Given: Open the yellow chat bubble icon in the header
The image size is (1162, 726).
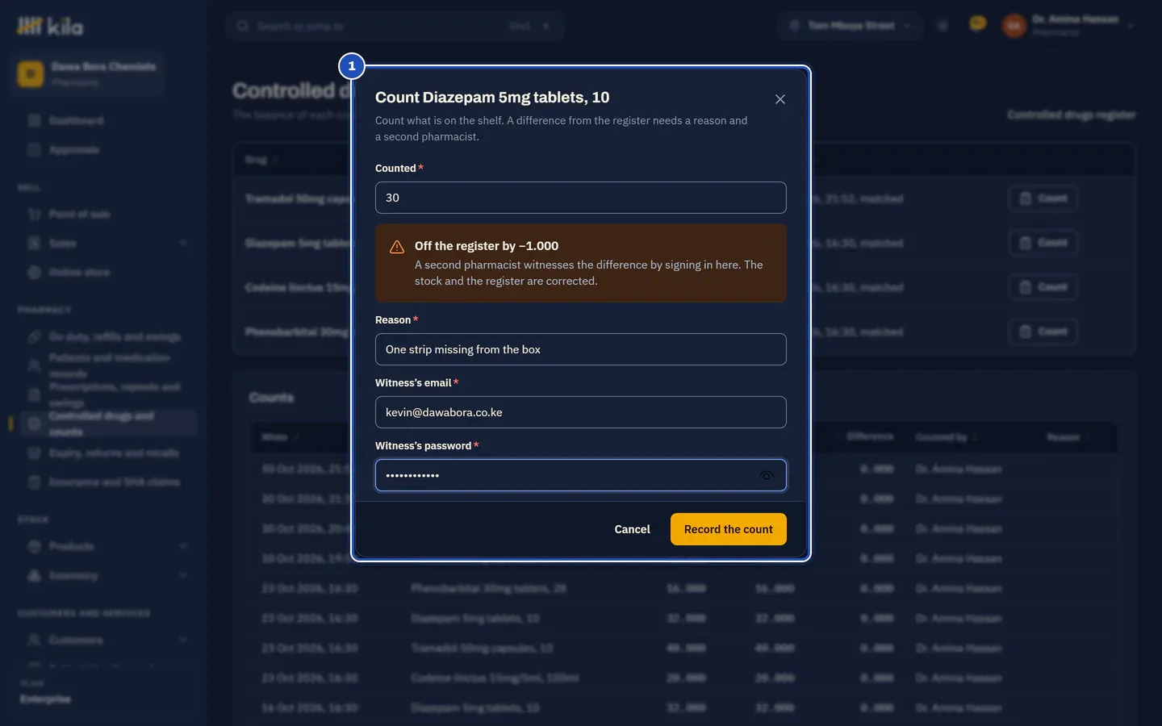Looking at the screenshot, I should click(978, 24).
